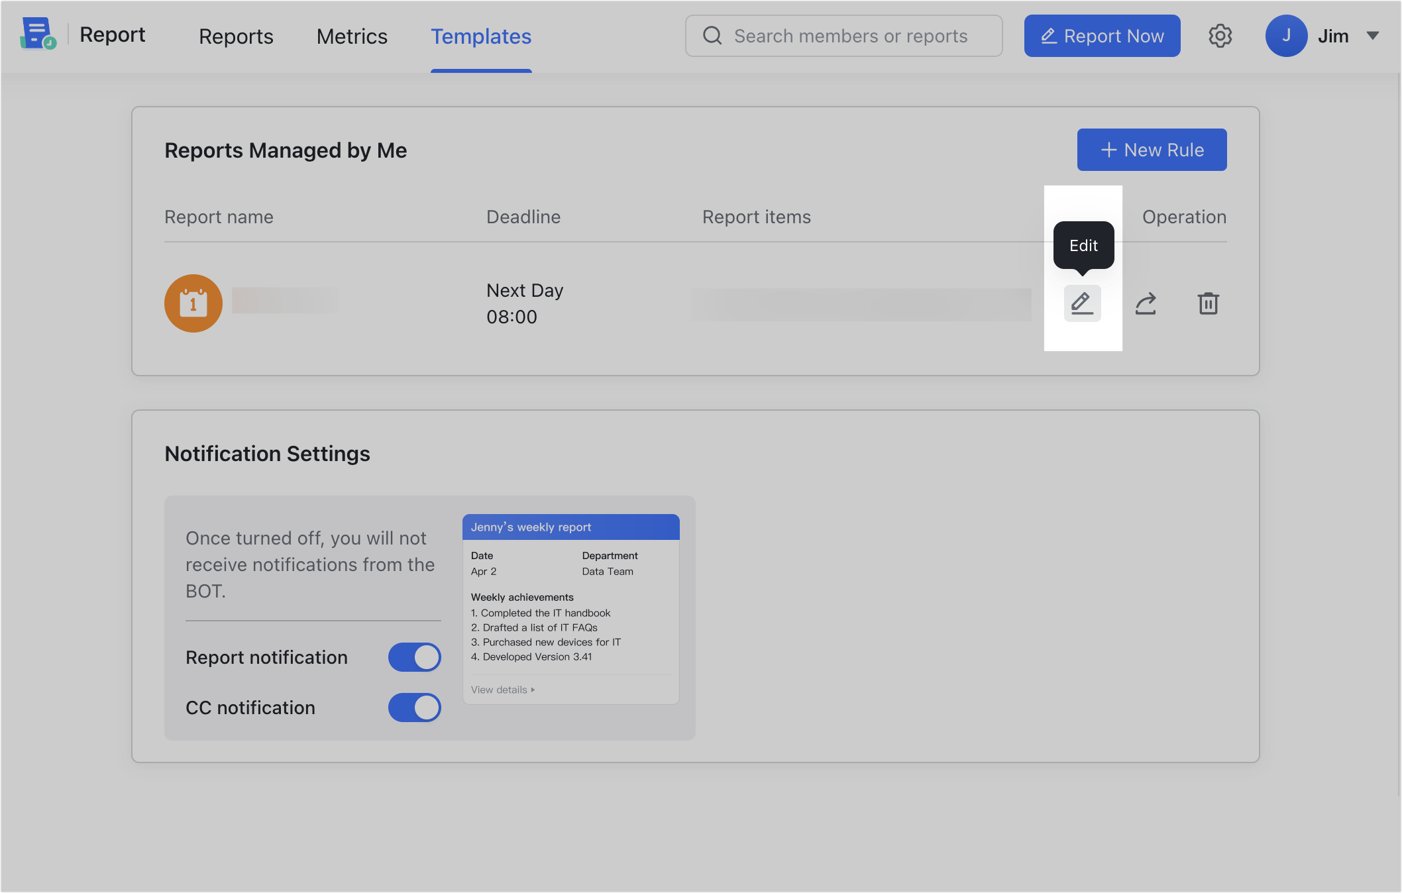1402x893 pixels.
Task: Expand the Jim account dropdown arrow
Action: [x=1373, y=36]
